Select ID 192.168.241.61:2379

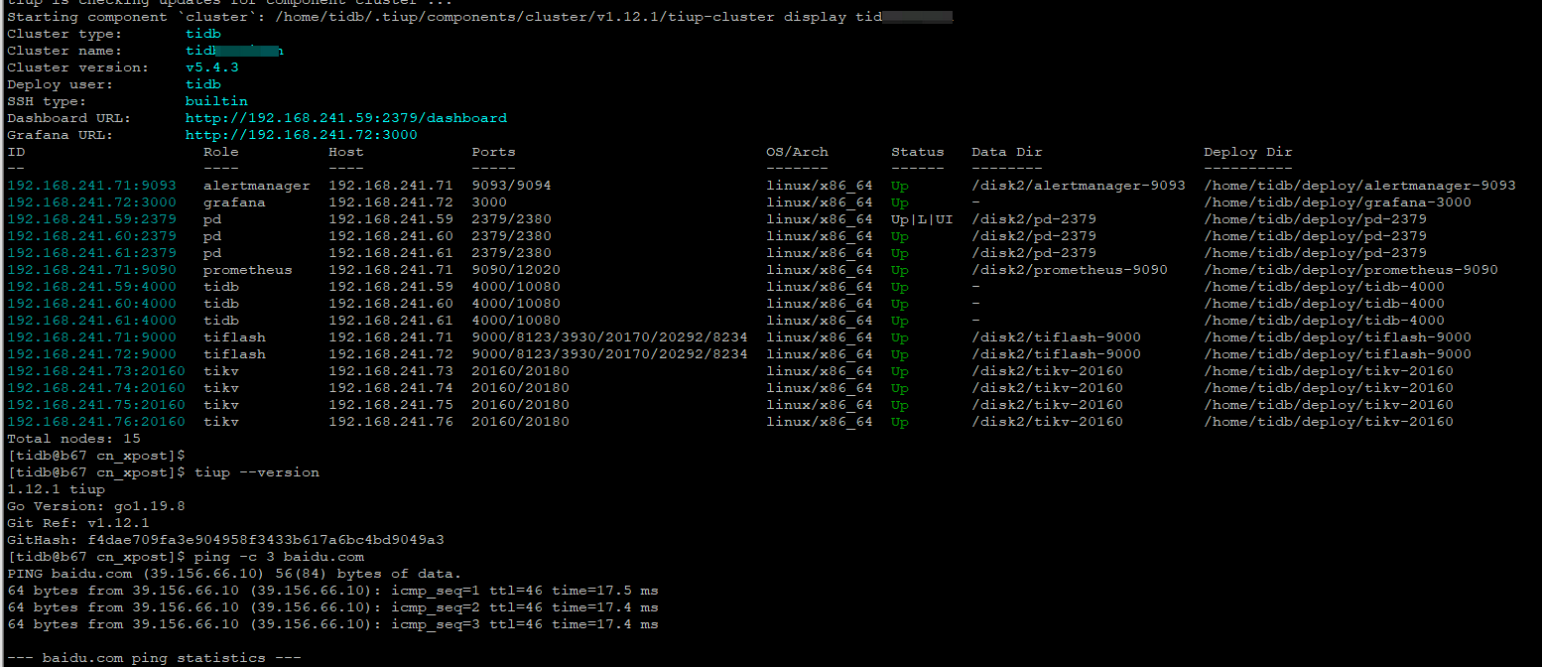91,253
